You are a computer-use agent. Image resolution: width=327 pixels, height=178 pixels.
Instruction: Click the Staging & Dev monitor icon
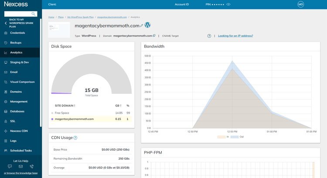(x=6, y=63)
